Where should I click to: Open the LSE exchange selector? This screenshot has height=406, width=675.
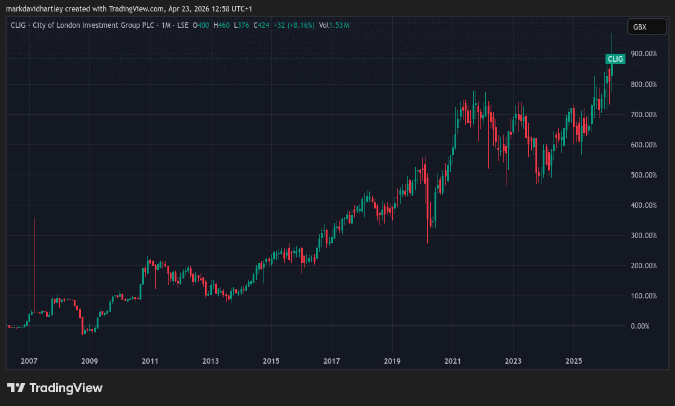click(x=184, y=25)
